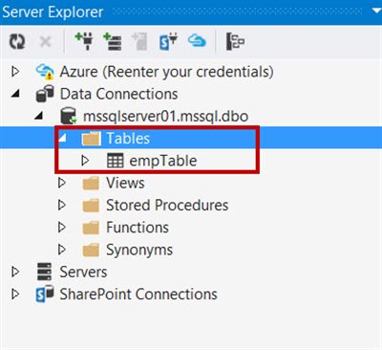Click the Azure cloud warning icon
382x350 pixels.
[x=45, y=72]
